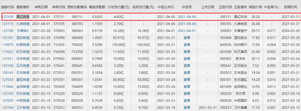Open the 盛虹转债 bond link
The width and height of the screenshot is (301, 111).
23,80
